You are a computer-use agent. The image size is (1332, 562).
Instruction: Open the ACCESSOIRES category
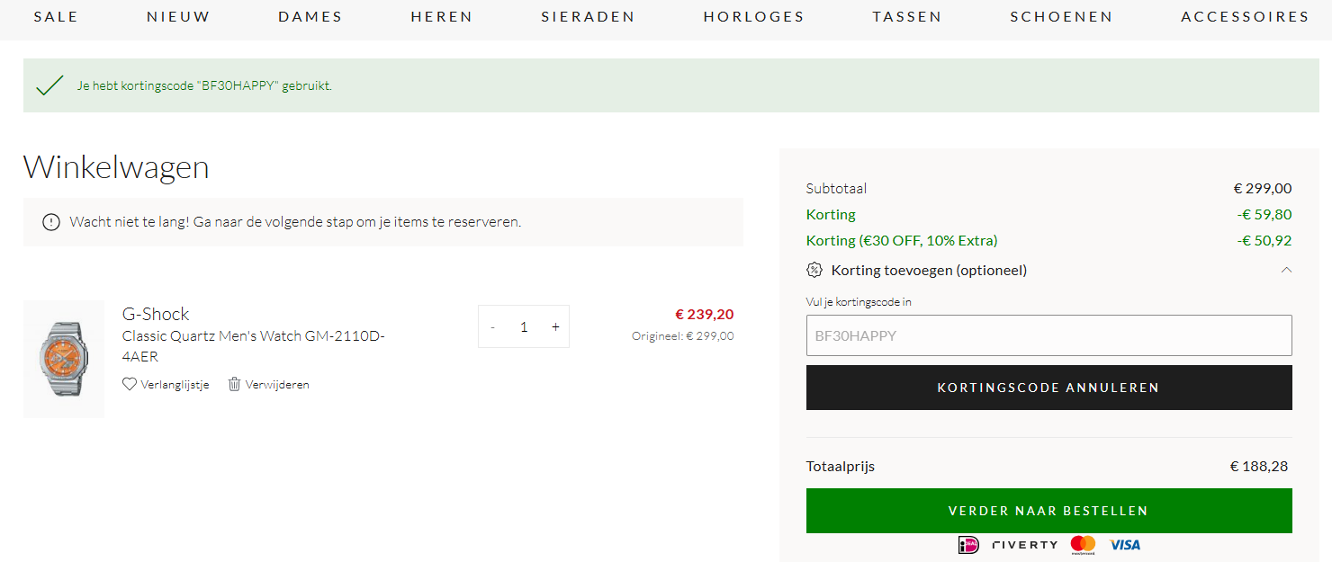[1245, 17]
